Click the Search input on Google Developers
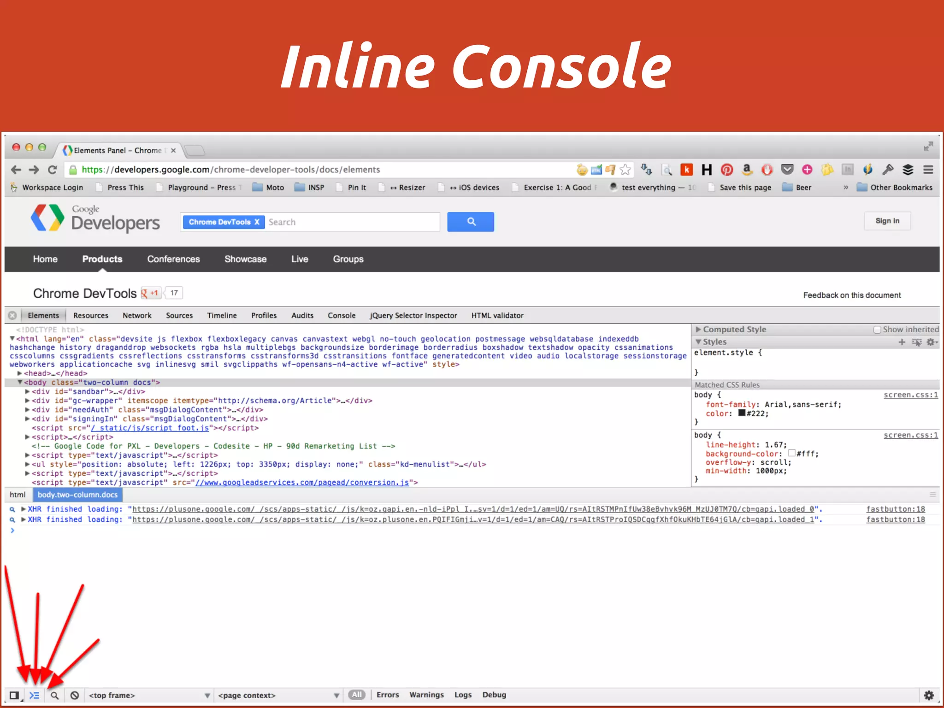This screenshot has width=944, height=708. [x=352, y=222]
